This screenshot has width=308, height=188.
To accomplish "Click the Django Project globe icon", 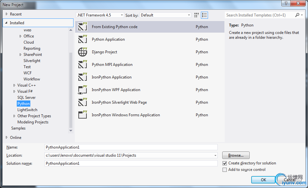I will click(83, 52).
